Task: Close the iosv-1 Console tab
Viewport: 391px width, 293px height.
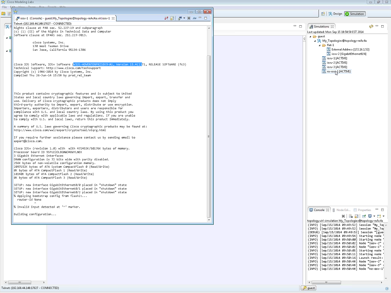Action: (113, 18)
